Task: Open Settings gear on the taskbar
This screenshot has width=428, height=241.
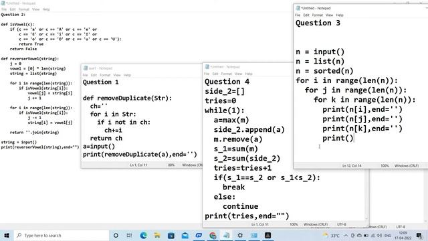Action: tap(240, 235)
